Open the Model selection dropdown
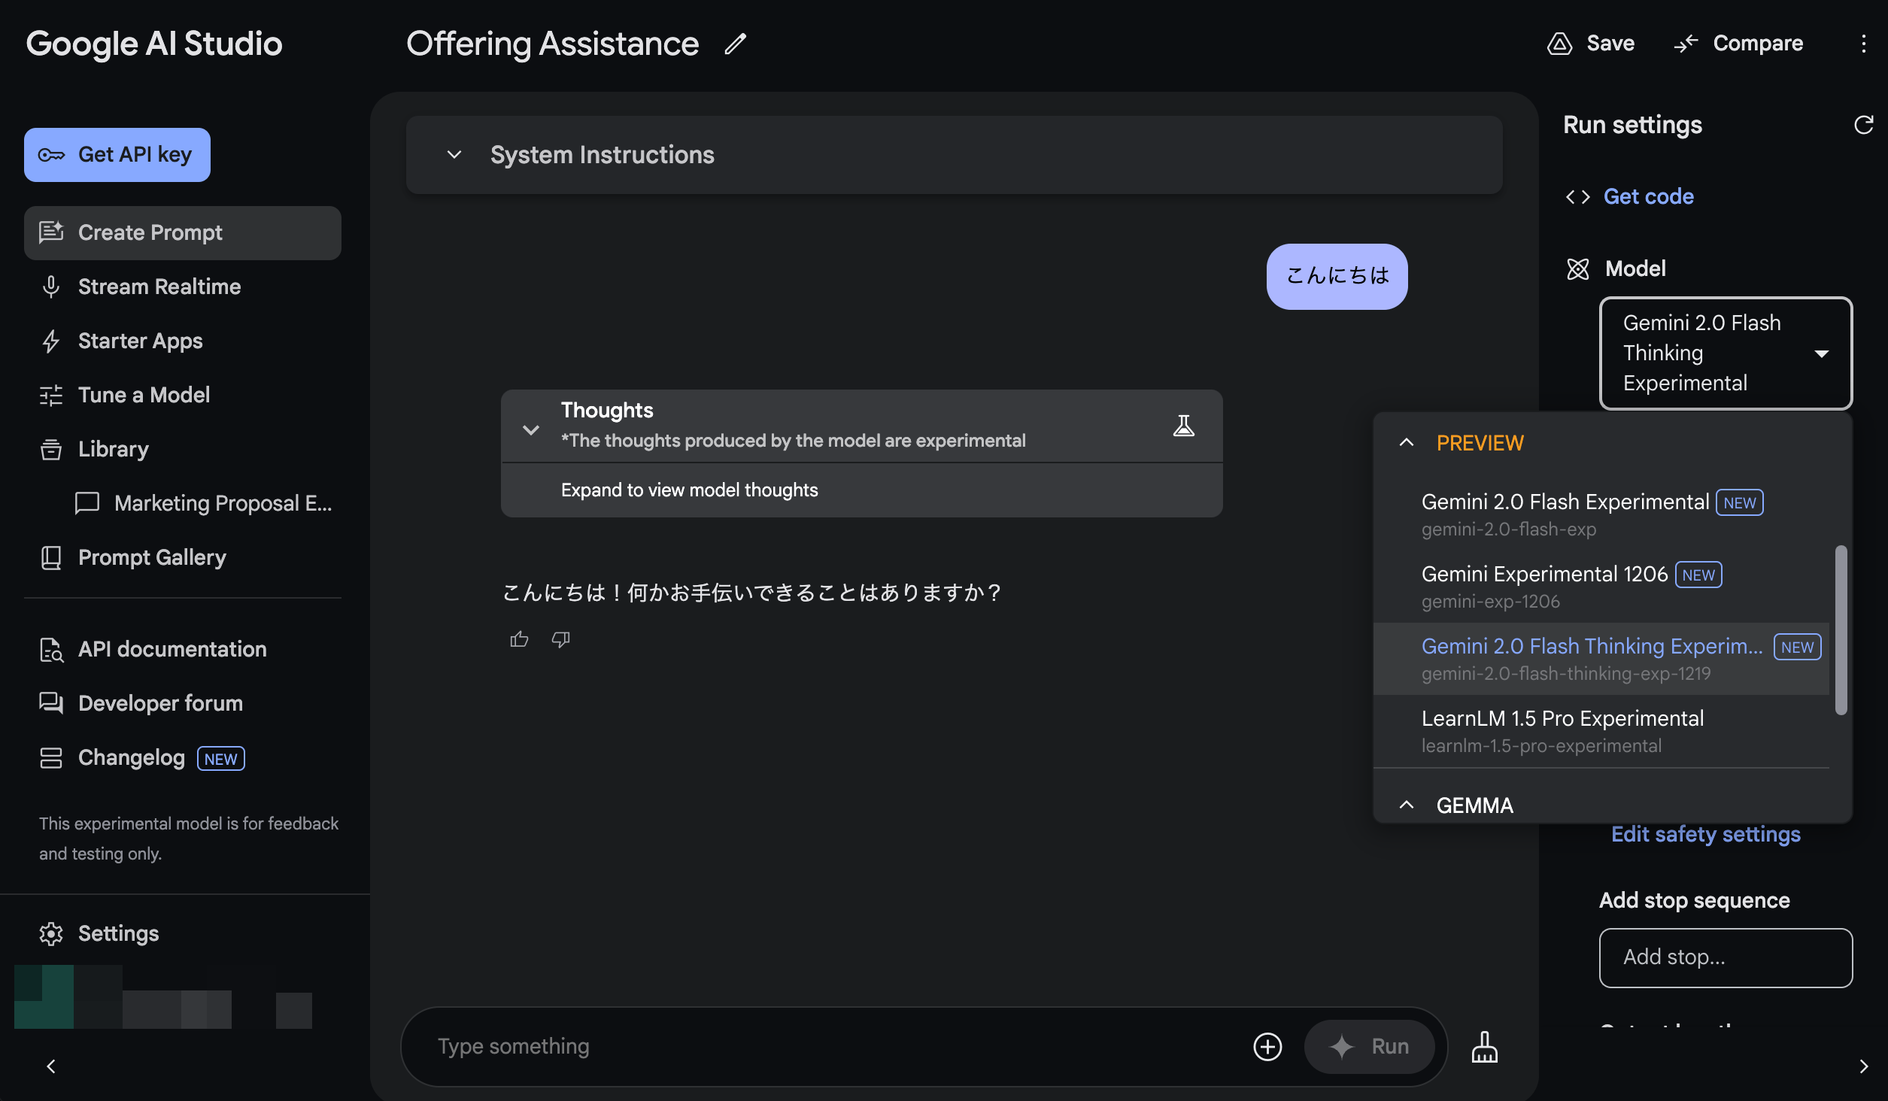1888x1101 pixels. tap(1725, 353)
